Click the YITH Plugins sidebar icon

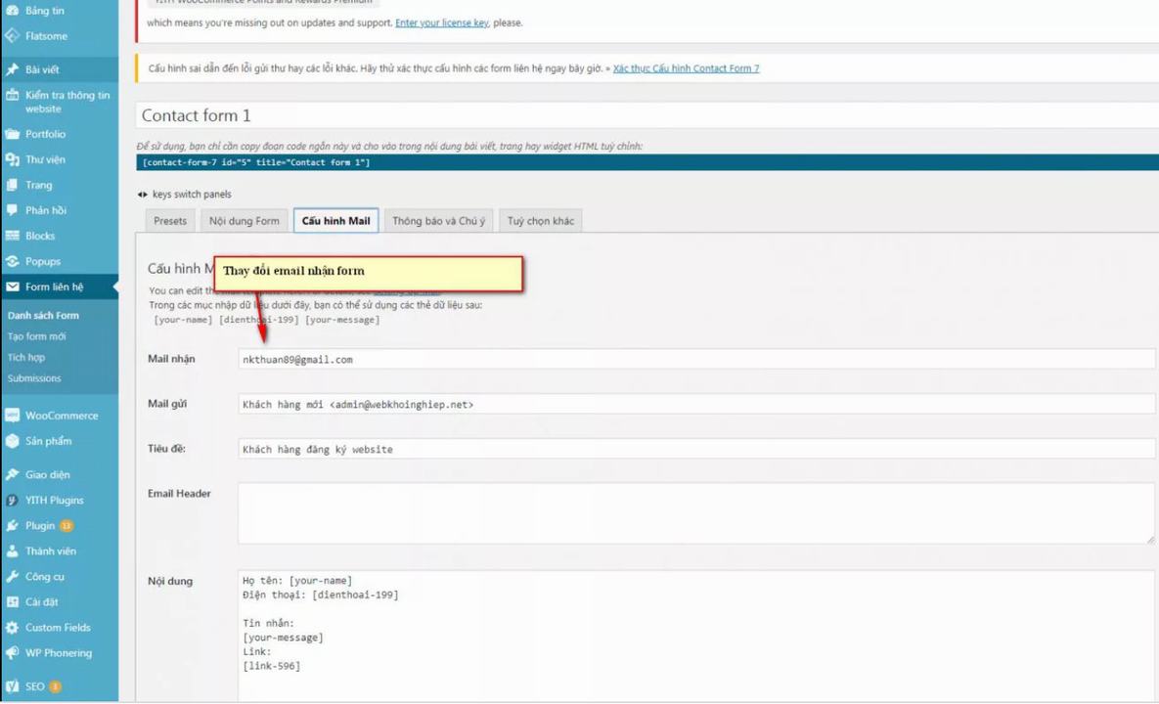(x=13, y=500)
